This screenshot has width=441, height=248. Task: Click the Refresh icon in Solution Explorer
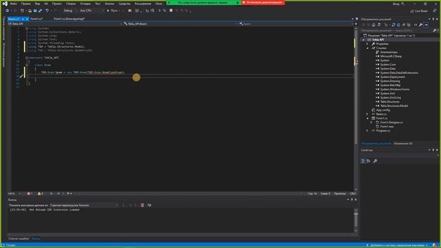coord(398,25)
